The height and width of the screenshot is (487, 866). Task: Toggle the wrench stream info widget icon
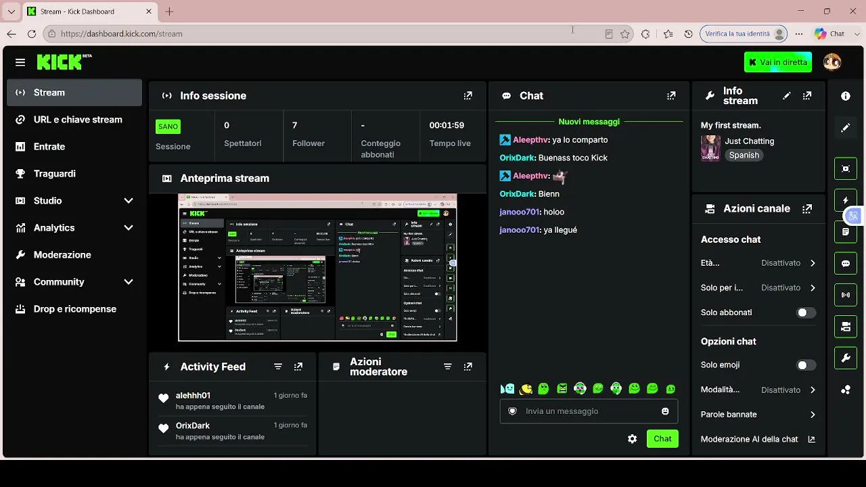point(846,358)
